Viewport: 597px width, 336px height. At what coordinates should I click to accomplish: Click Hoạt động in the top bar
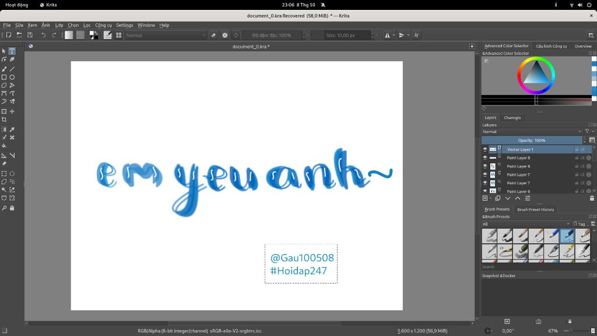[17, 5]
